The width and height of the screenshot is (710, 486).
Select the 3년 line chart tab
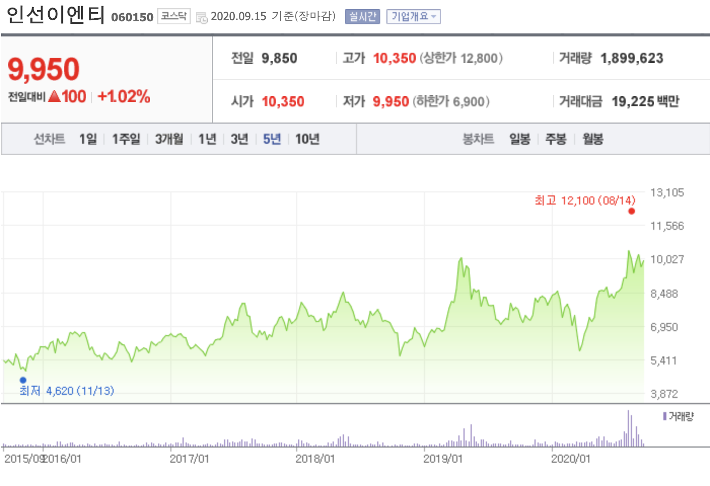pyautogui.click(x=239, y=139)
